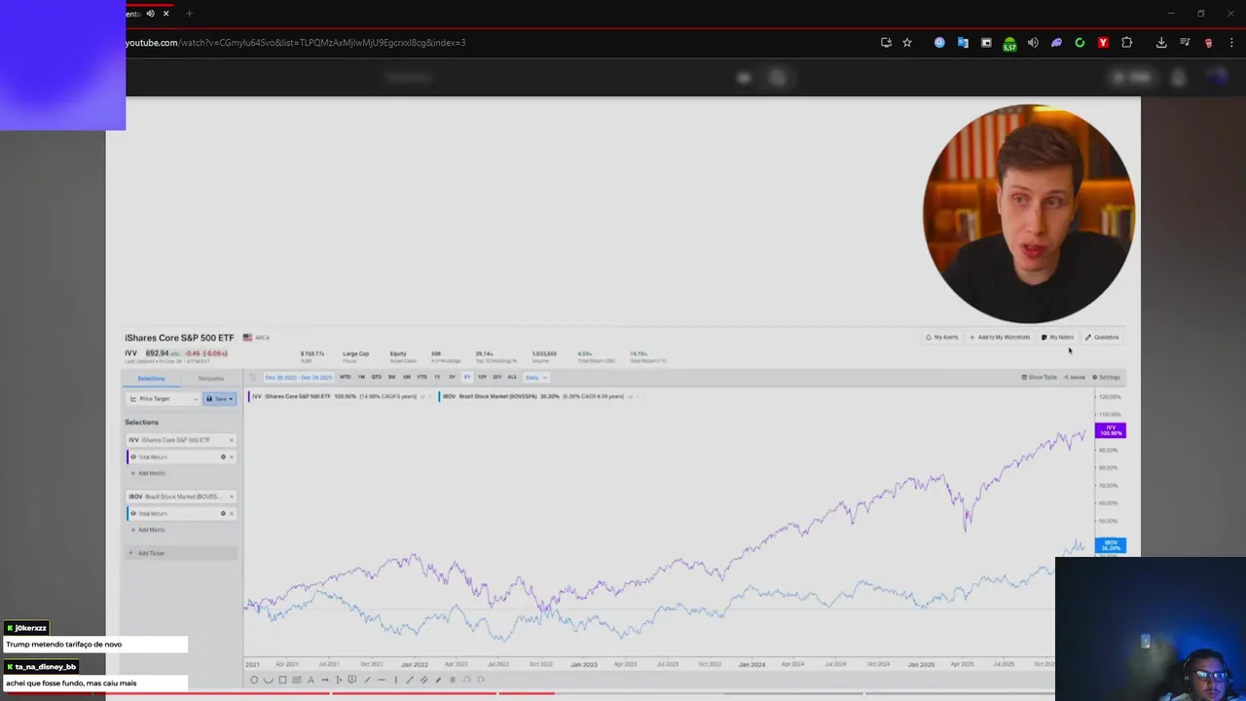Close the current browser tab
Screen dimensions: 1246x701
click(165, 14)
